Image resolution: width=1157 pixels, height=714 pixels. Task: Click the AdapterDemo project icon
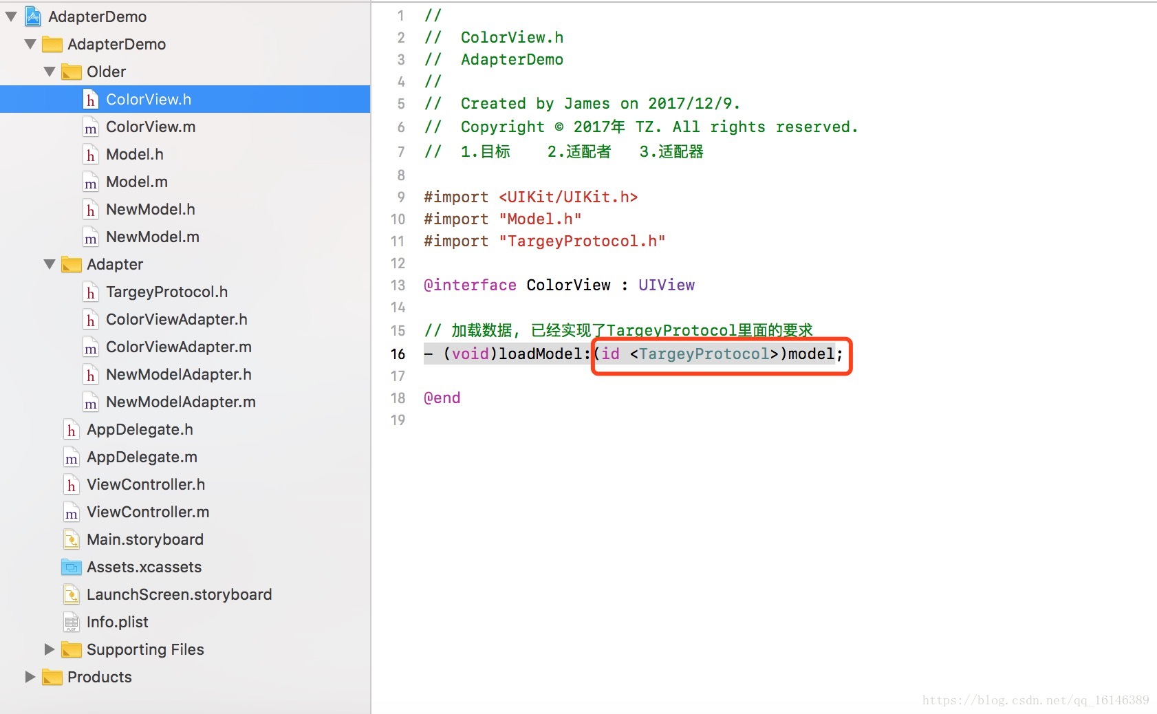click(x=33, y=17)
